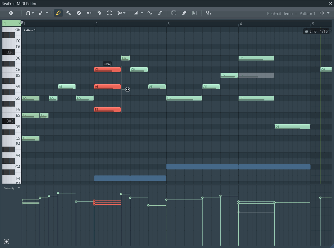The height and width of the screenshot is (248, 334).
Task: Click the grey muted note velocity handle
Action: click(239, 212)
